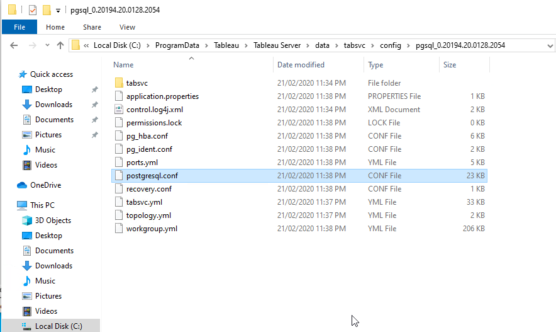The image size is (556, 332).
Task: Go up one folder level
Action: pos(60,45)
